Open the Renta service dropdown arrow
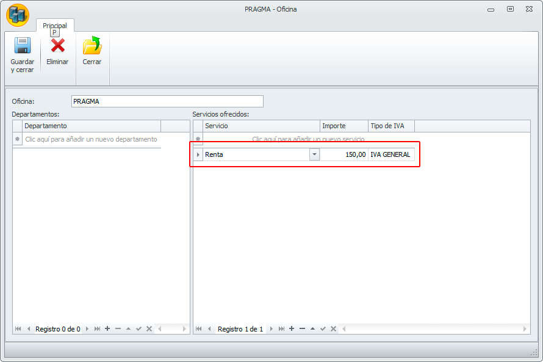The width and height of the screenshot is (543, 362). [314, 154]
